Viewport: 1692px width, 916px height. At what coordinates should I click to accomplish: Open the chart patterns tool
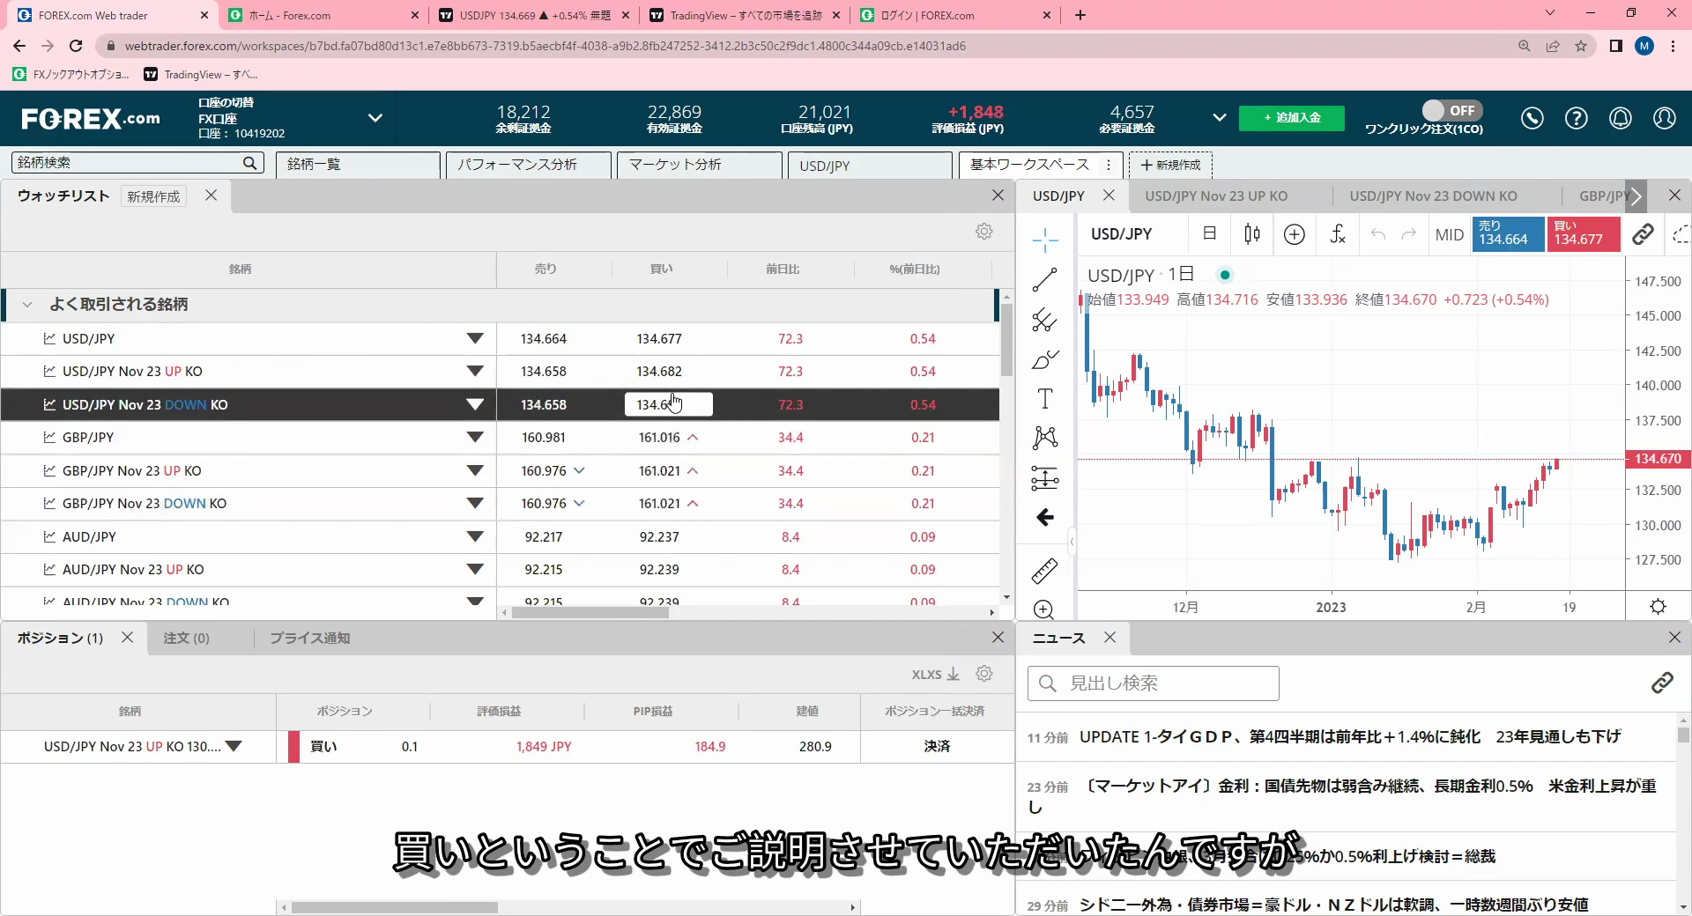(1045, 438)
